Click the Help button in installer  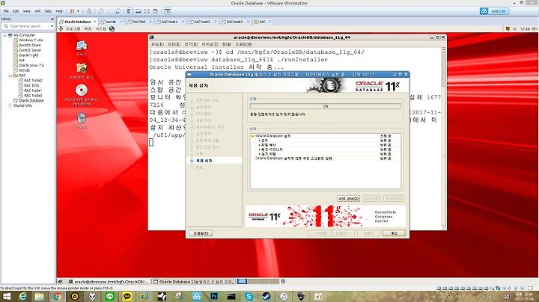[201, 233]
